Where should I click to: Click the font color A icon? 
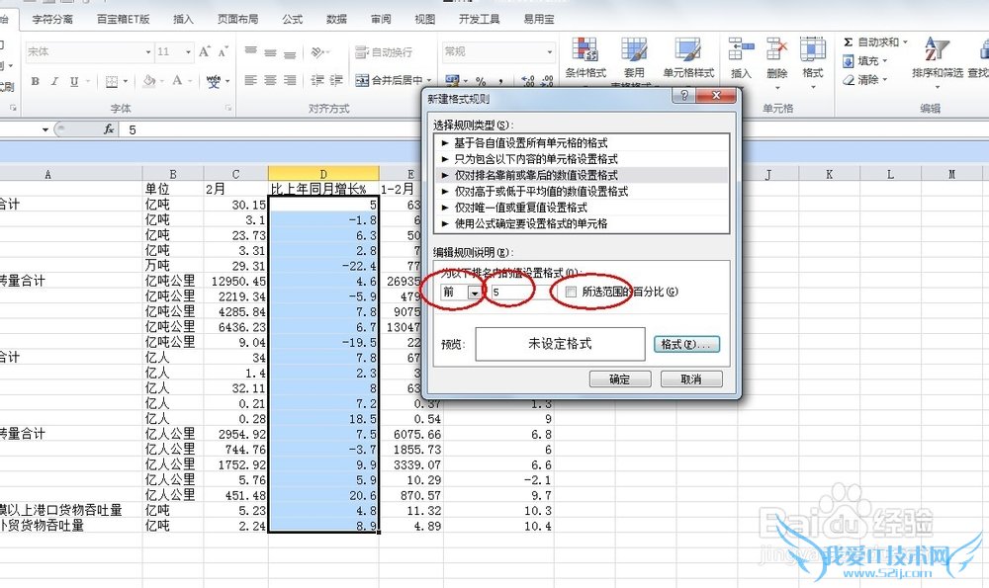[177, 80]
